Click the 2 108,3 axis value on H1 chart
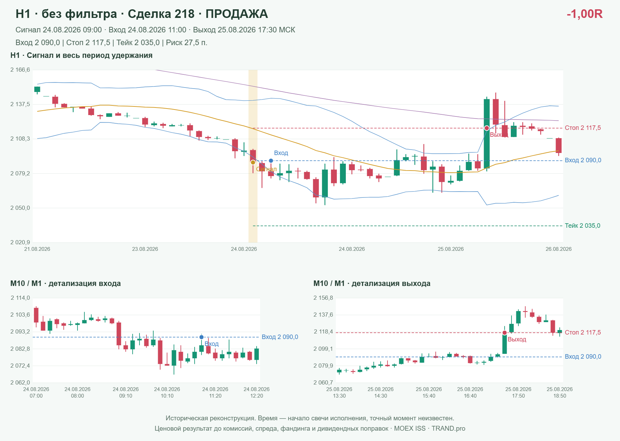The image size is (620, 441). pos(20,139)
